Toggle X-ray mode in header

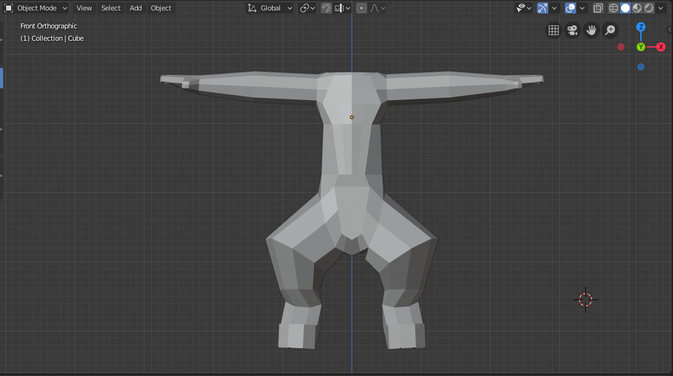click(x=598, y=8)
